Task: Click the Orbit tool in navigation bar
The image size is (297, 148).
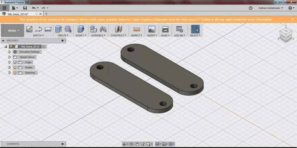Action: click(x=124, y=144)
